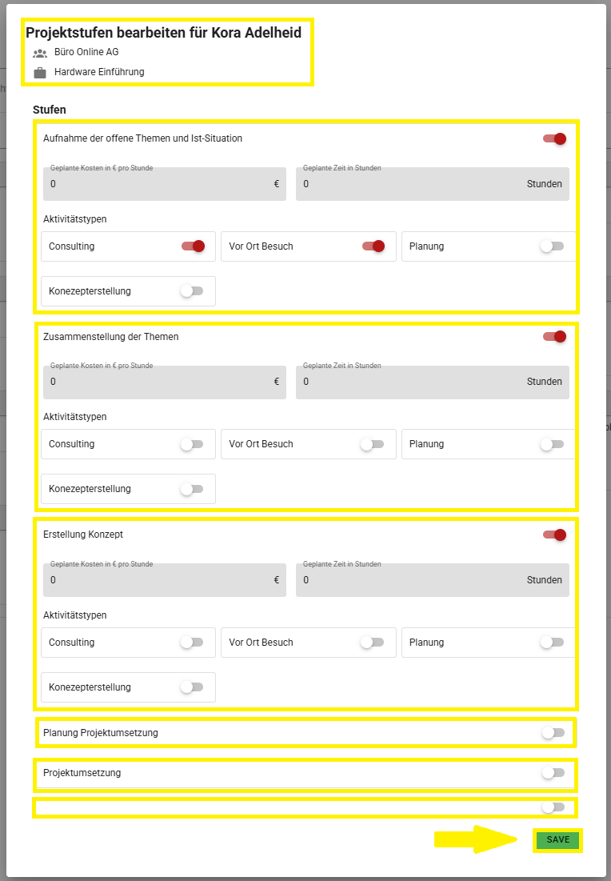611x881 pixels.
Task: Enable Konzepterstellung in the Aufnahme stage
Action: (x=192, y=291)
